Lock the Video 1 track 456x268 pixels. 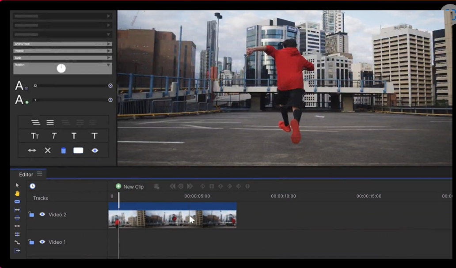[x=31, y=242]
